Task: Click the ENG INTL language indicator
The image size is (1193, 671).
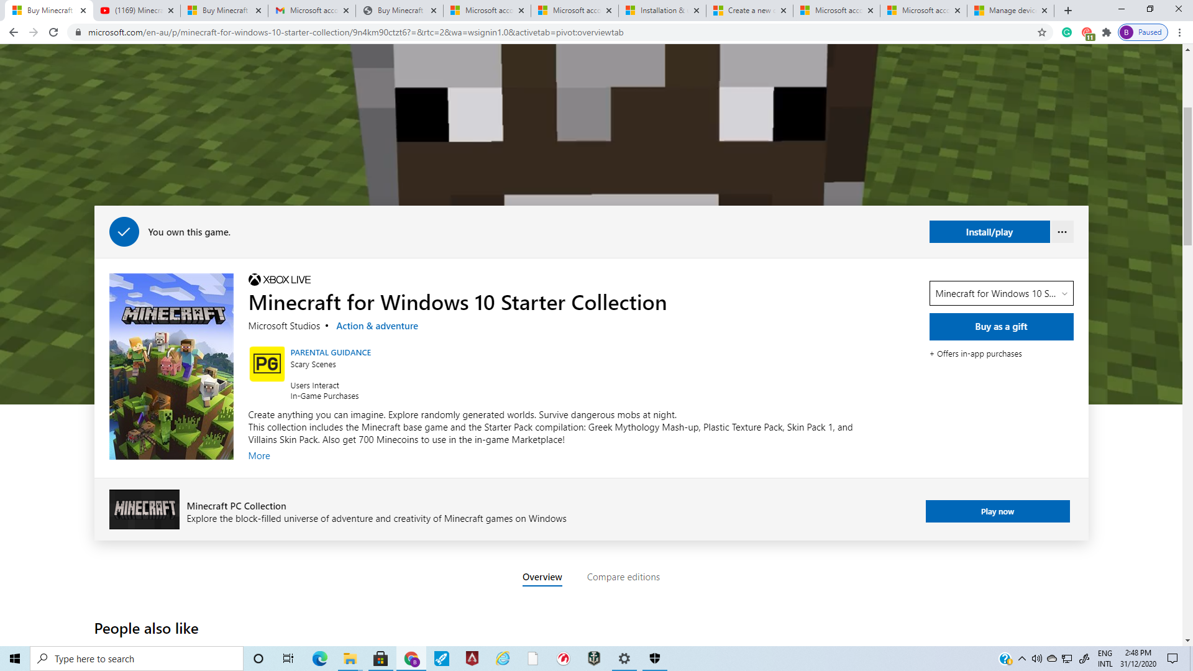Action: coord(1105,659)
